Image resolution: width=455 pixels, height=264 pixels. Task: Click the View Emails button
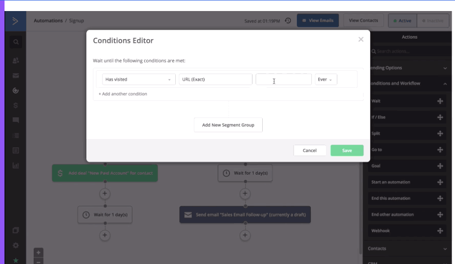click(318, 21)
